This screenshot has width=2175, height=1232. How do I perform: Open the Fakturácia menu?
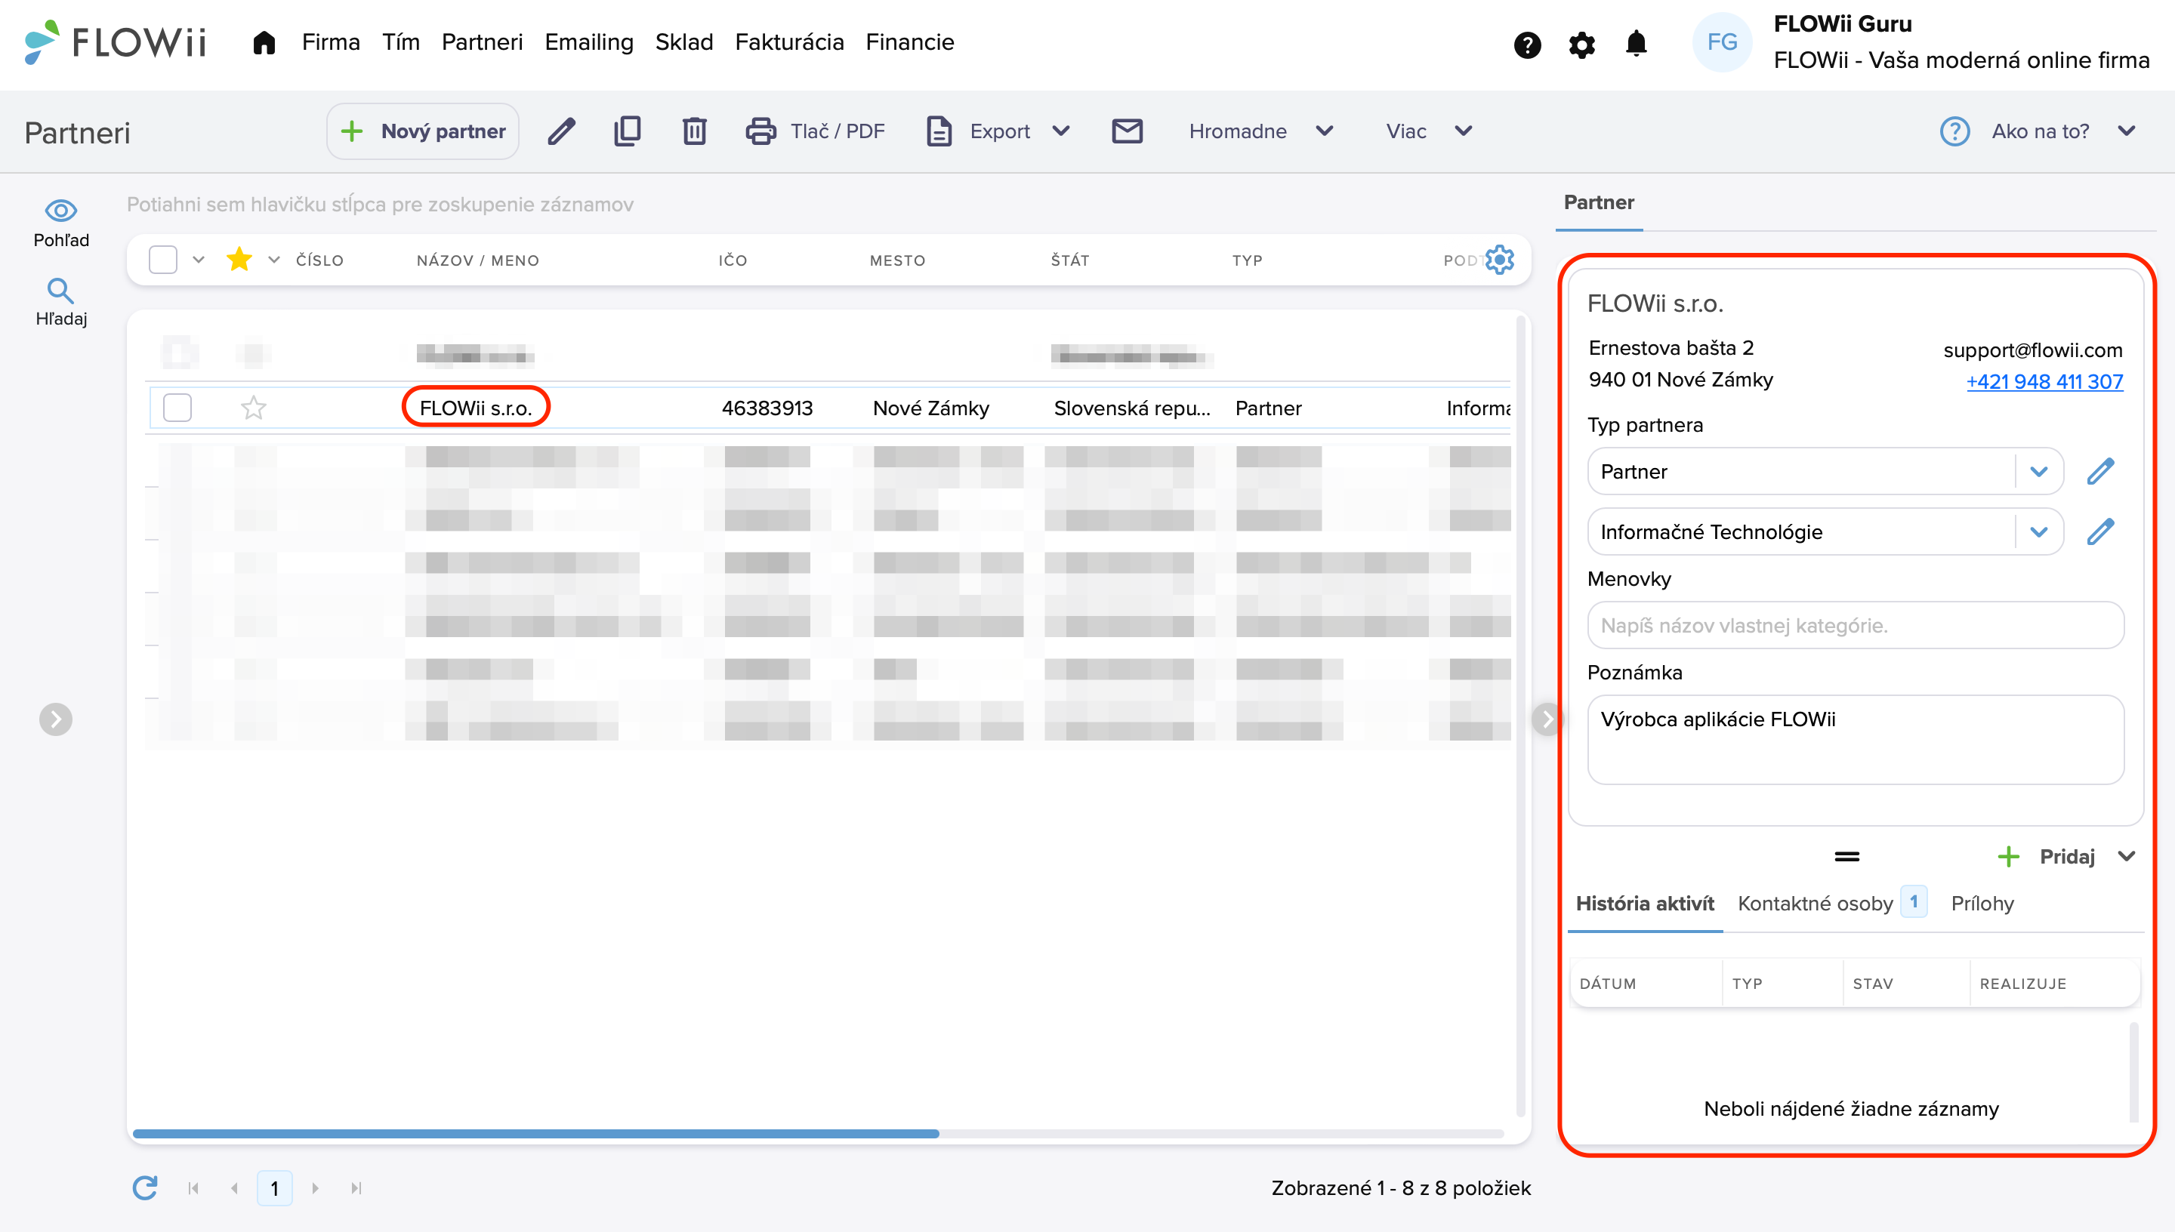pos(788,42)
